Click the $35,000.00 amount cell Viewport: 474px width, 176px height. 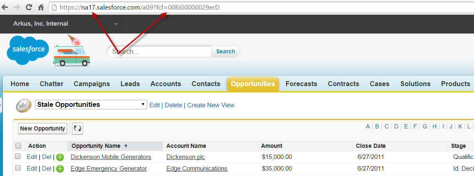point(277,168)
